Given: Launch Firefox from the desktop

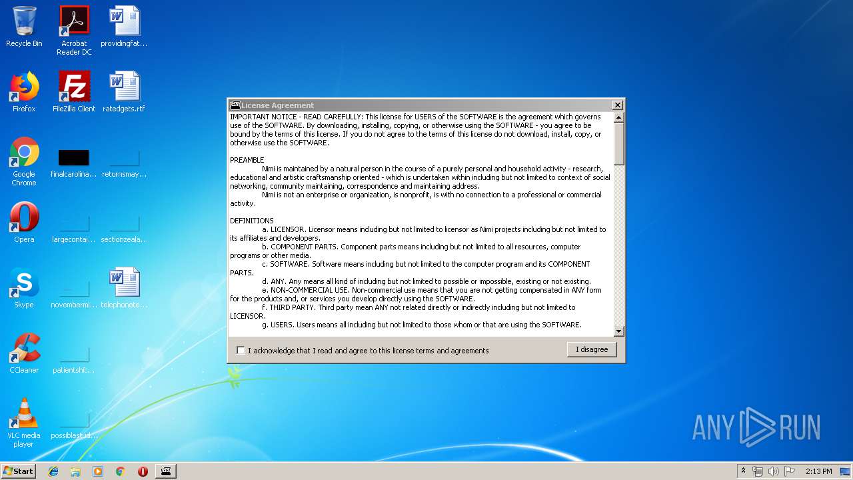Looking at the screenshot, I should tap(24, 92).
